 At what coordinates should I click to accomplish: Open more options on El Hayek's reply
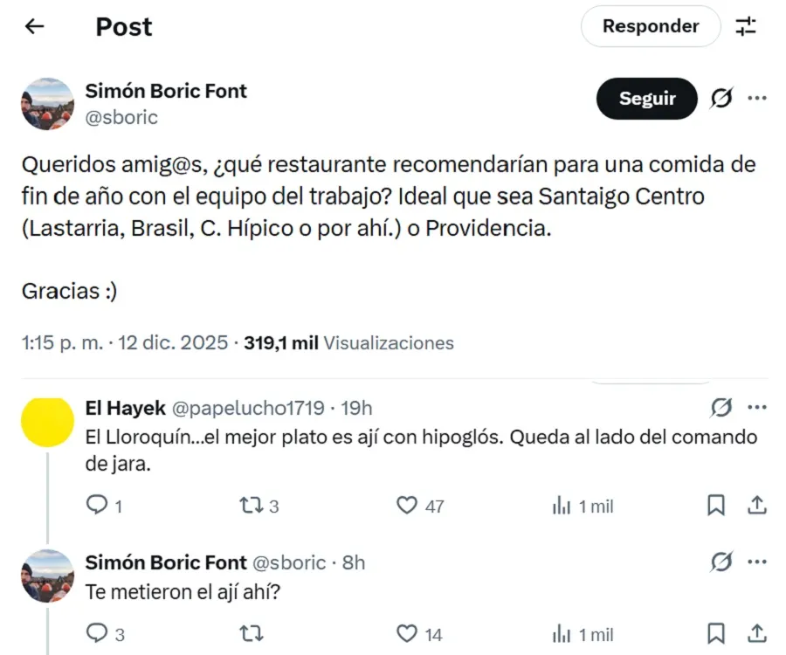tap(757, 407)
